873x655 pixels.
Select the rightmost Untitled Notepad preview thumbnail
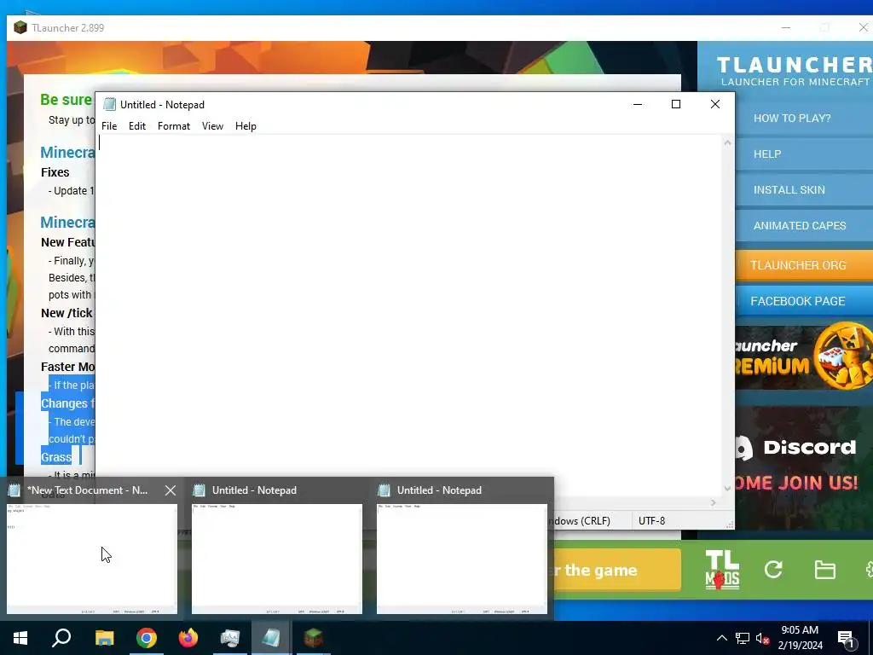(462, 559)
